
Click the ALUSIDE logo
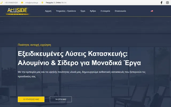(x=17, y=11)
